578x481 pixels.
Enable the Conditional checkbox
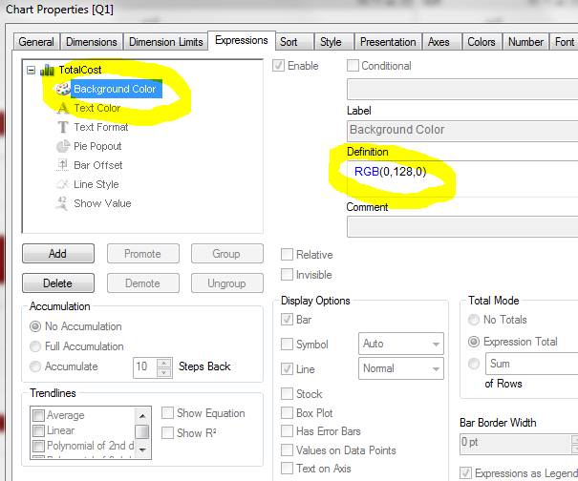[353, 66]
